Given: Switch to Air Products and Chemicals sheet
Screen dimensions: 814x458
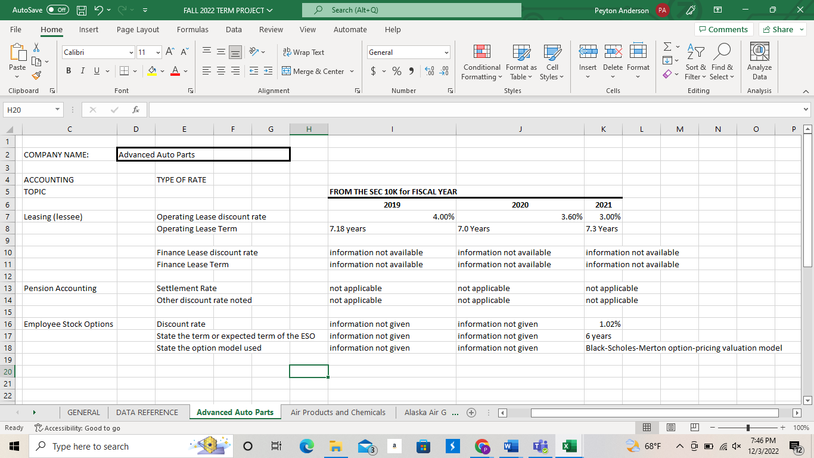Looking at the screenshot, I should 338,412.
